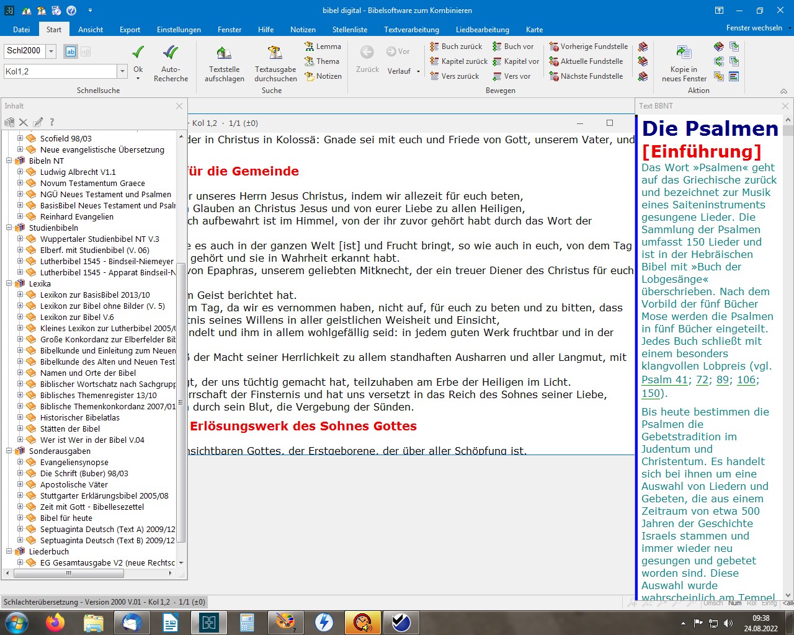Image resolution: width=794 pixels, height=635 pixels.
Task: Click the Auto-Recherche double checkmark icon
Action: coord(171,53)
